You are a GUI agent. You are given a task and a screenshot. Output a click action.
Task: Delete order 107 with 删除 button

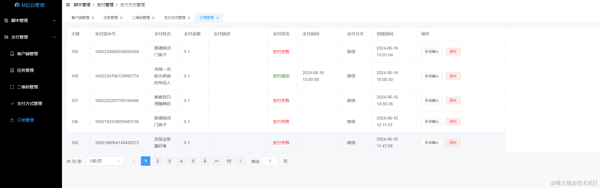tap(453, 101)
